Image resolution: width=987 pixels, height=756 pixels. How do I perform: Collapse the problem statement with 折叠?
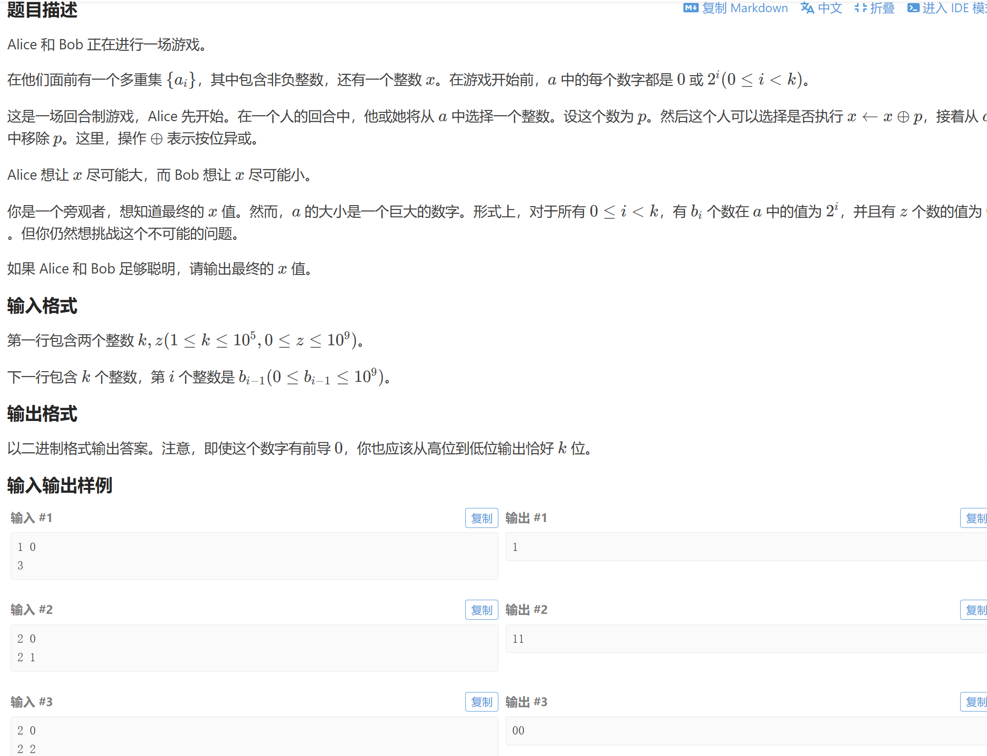click(x=882, y=8)
